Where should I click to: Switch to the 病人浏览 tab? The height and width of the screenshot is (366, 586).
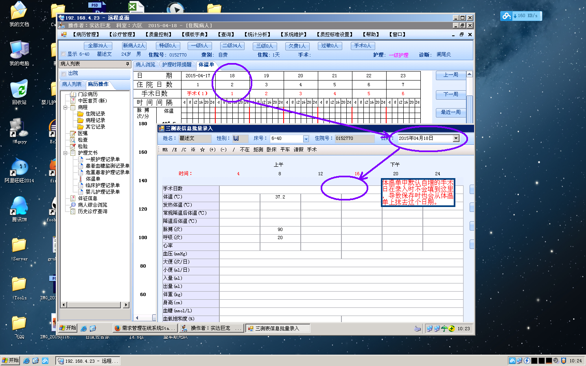146,65
